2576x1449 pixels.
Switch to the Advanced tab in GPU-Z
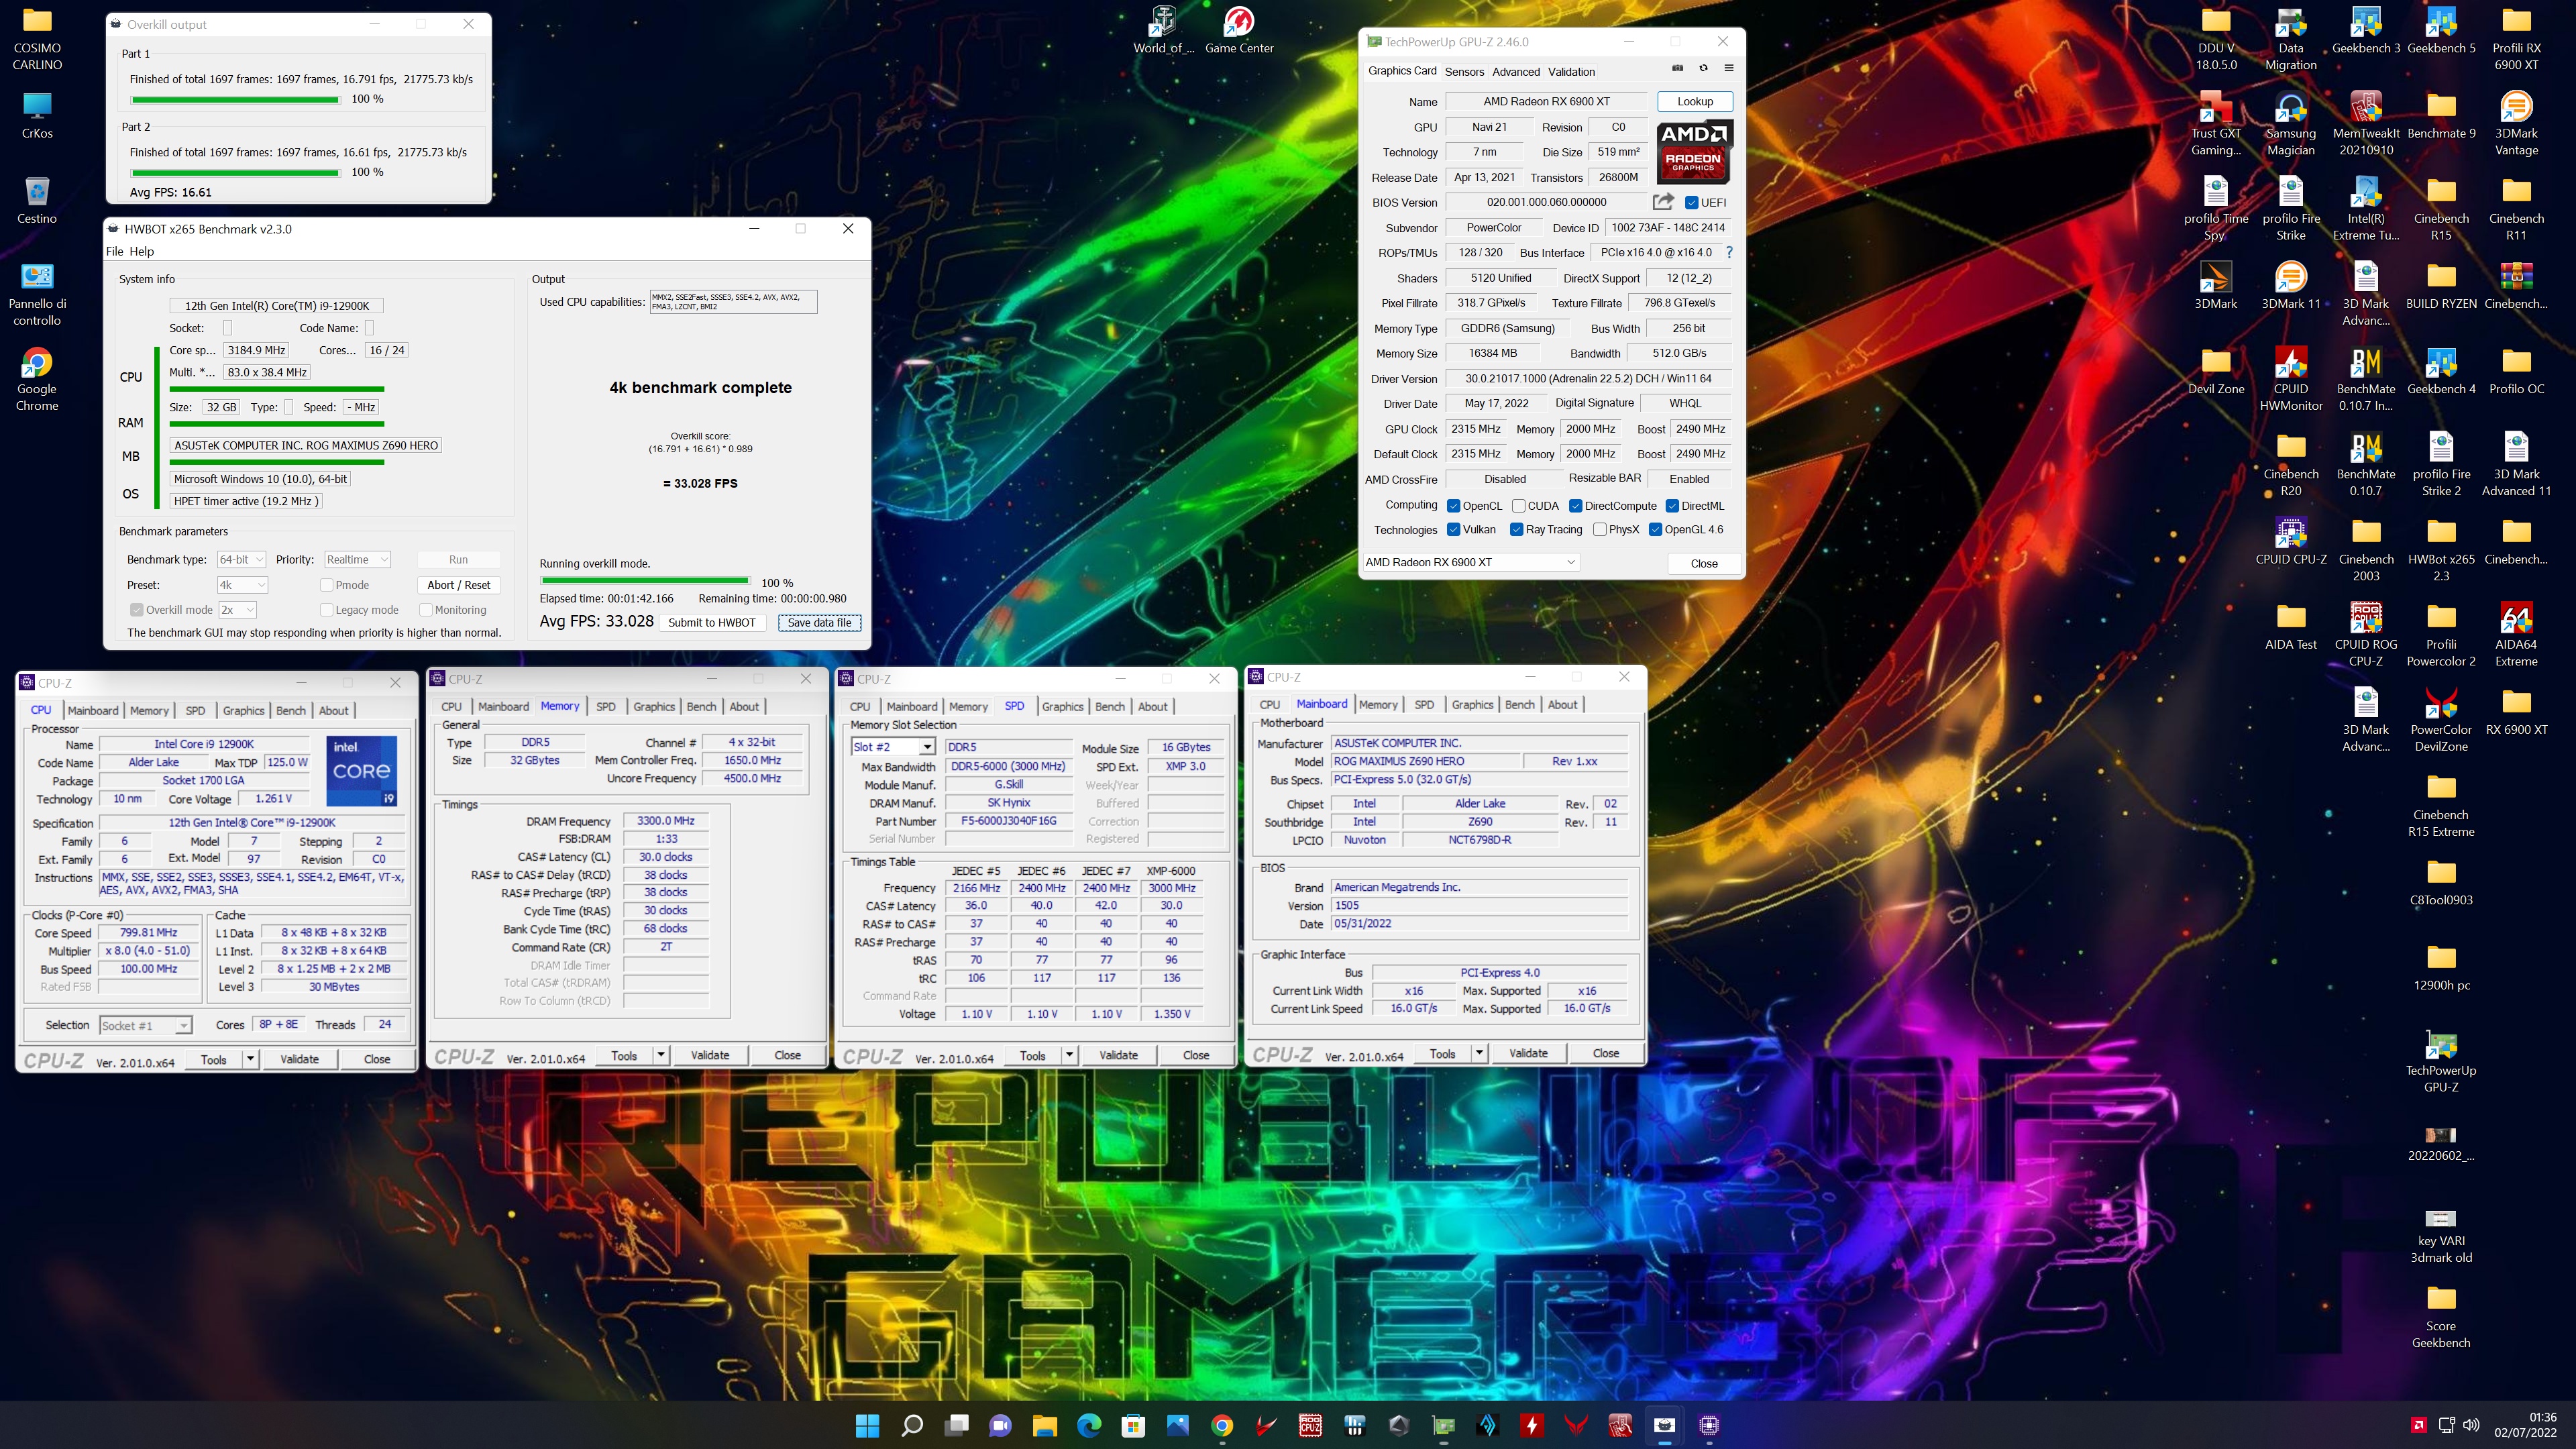1516,71
